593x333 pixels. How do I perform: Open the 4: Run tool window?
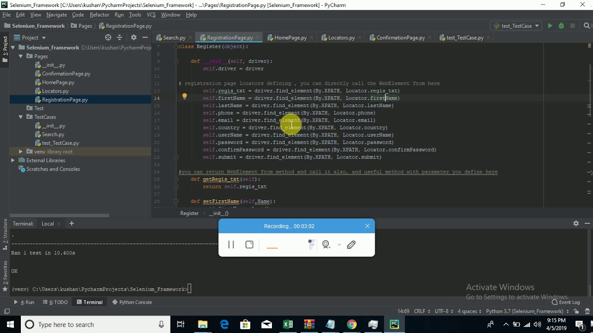pos(24,302)
